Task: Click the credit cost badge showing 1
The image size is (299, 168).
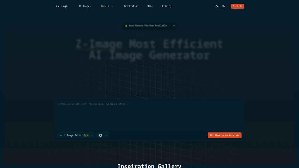Action: pyautogui.click(x=86, y=135)
